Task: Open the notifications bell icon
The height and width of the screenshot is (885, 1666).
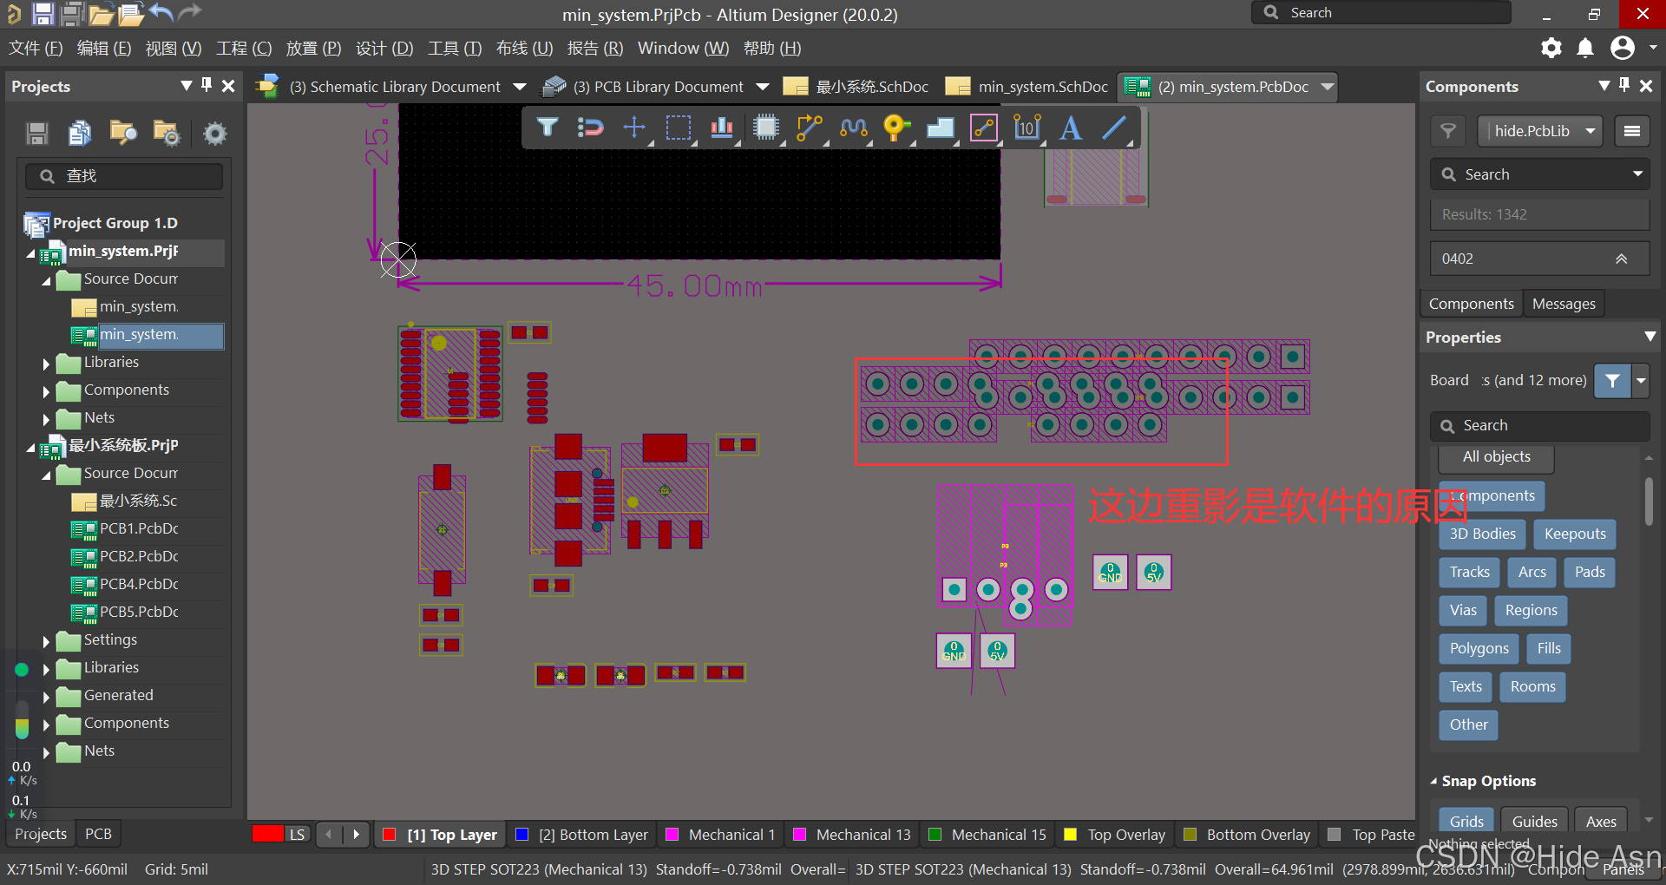Action: coord(1585,48)
